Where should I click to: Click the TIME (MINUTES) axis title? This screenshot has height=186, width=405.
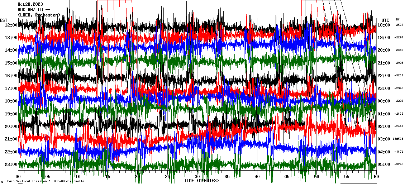(201, 181)
